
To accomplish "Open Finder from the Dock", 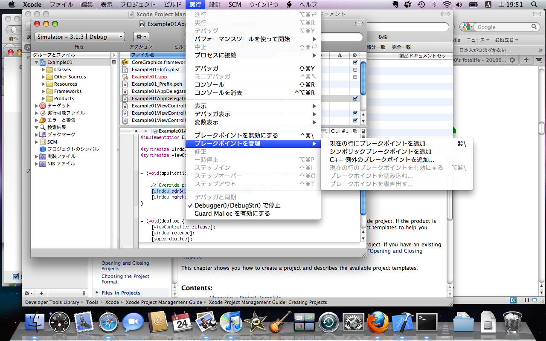I will 35,323.
